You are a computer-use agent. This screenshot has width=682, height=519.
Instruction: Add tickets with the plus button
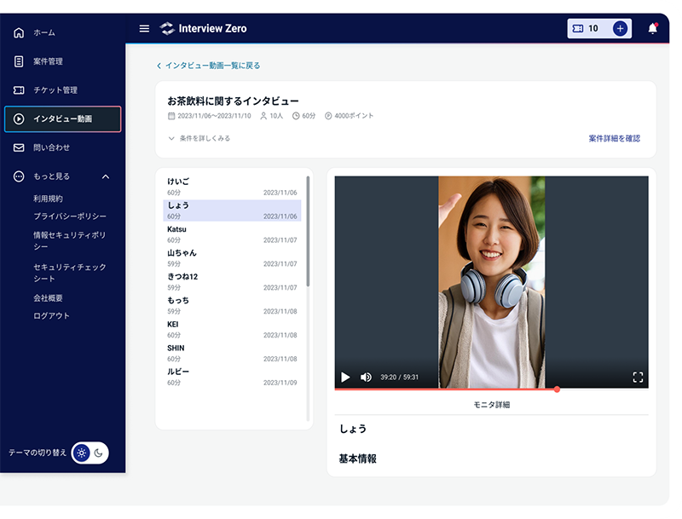point(620,29)
